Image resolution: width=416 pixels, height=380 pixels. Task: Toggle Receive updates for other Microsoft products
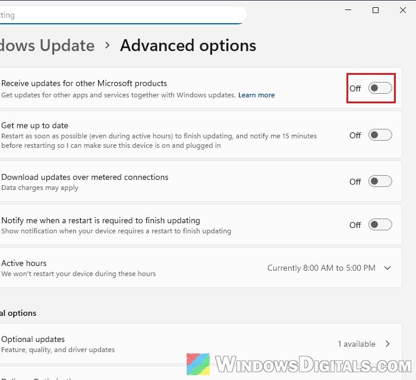(x=380, y=88)
